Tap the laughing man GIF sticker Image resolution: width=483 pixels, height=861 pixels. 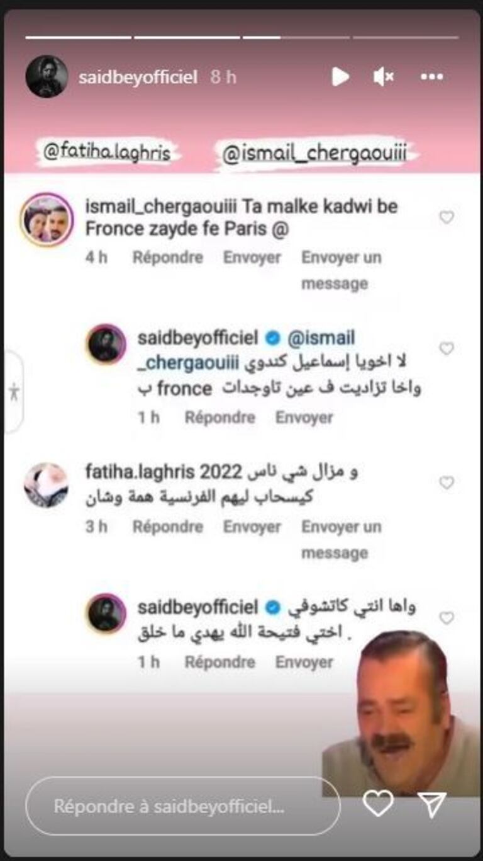tap(401, 713)
